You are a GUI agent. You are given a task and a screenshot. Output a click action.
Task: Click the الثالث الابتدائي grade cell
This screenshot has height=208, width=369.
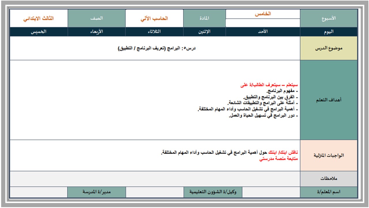click(x=39, y=18)
